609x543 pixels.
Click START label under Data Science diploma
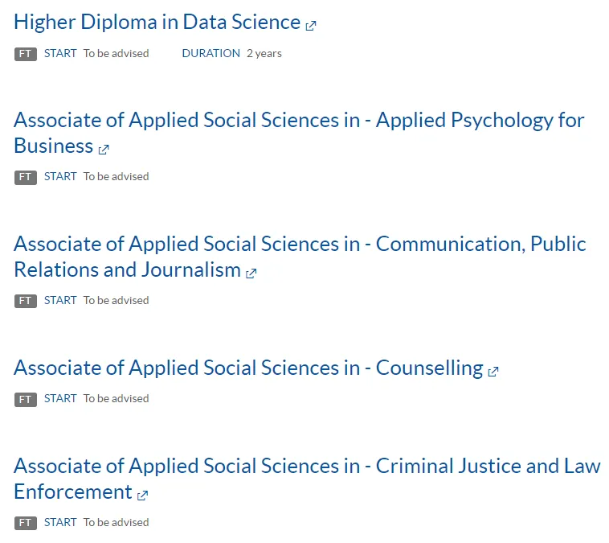tap(60, 53)
